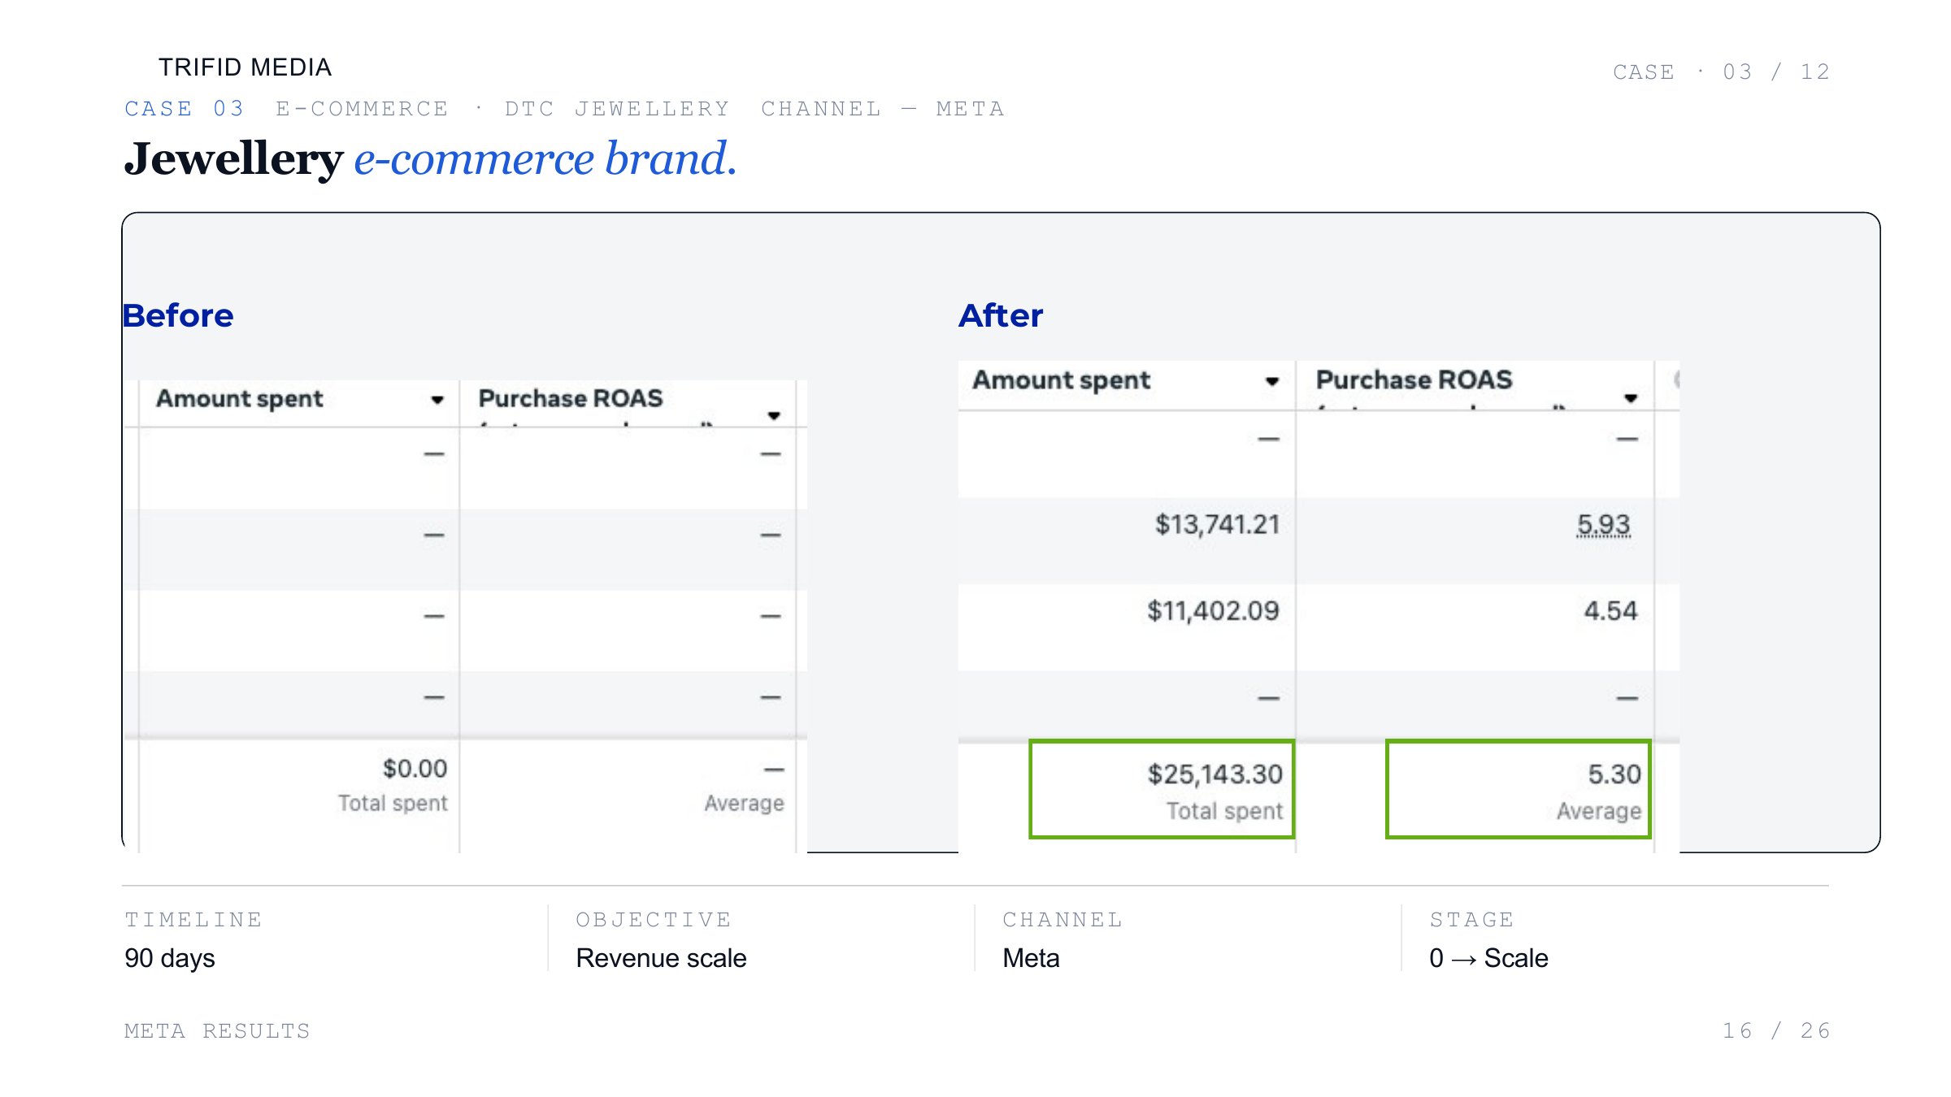Click Total spent label under $25,143.30
This screenshot has width=1951, height=1097.
1224,811
